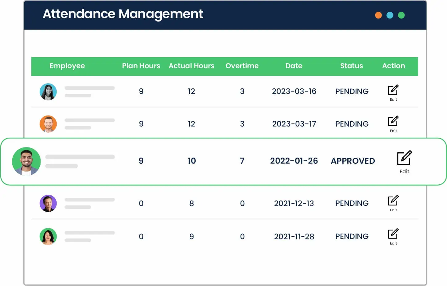Click Edit icon for 2021-11-28 row

(x=393, y=234)
